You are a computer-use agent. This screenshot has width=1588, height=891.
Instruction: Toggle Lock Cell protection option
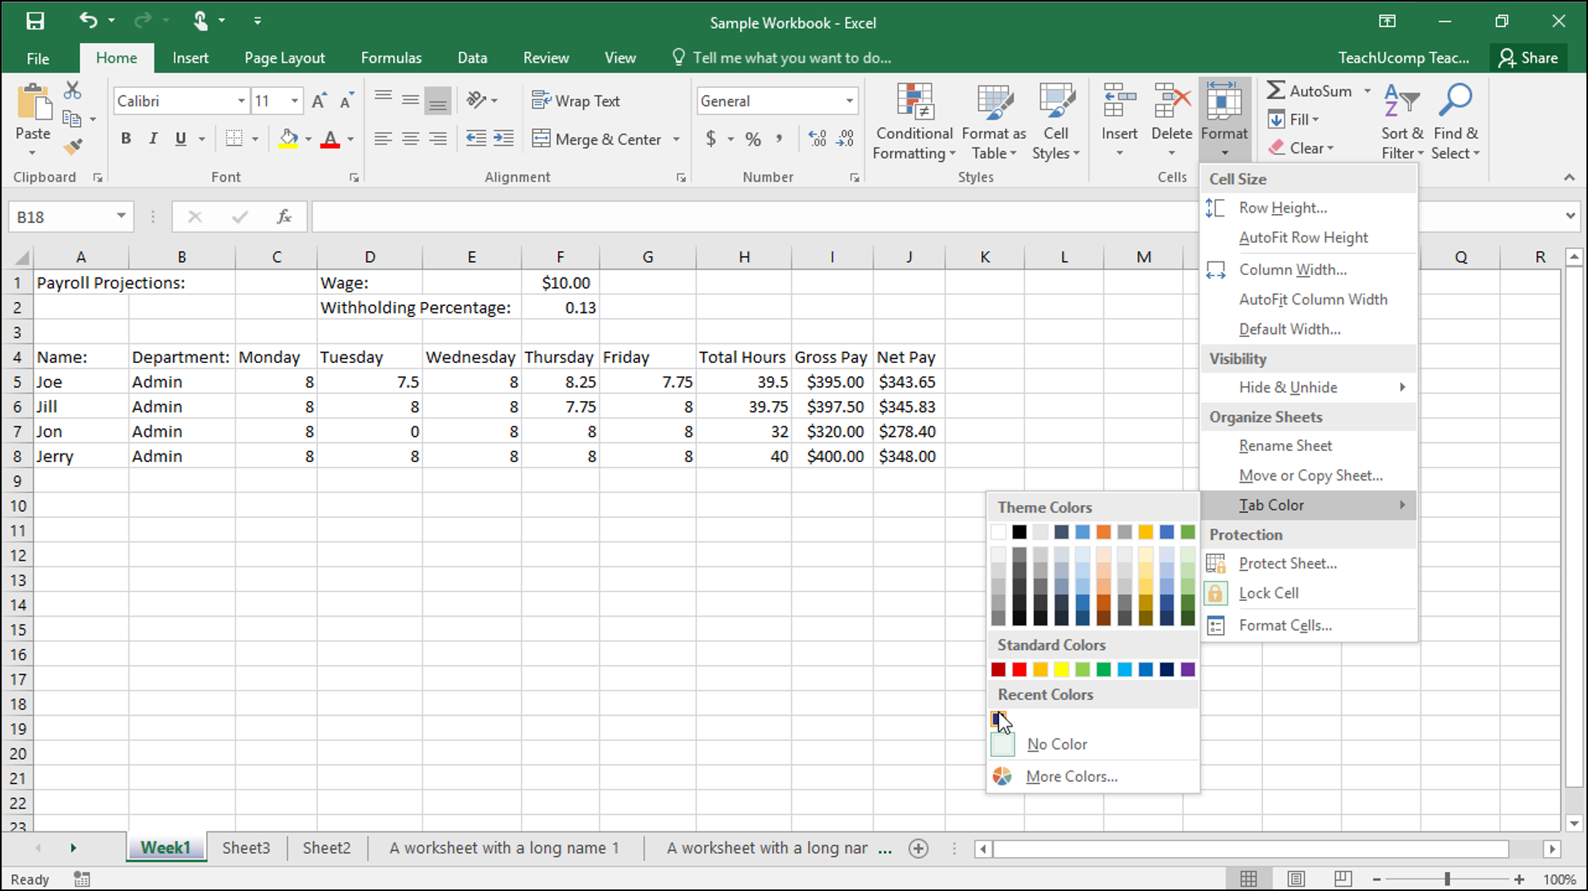point(1268,592)
